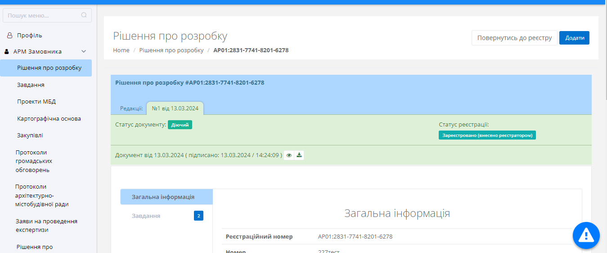Click the blue warning triangle floating button
Screen dimensions: 607x253
[x=586, y=235]
